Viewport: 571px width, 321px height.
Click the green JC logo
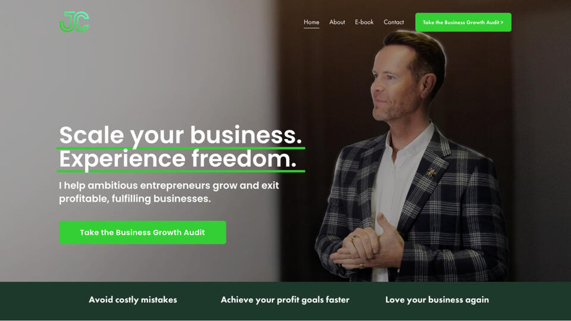click(74, 22)
